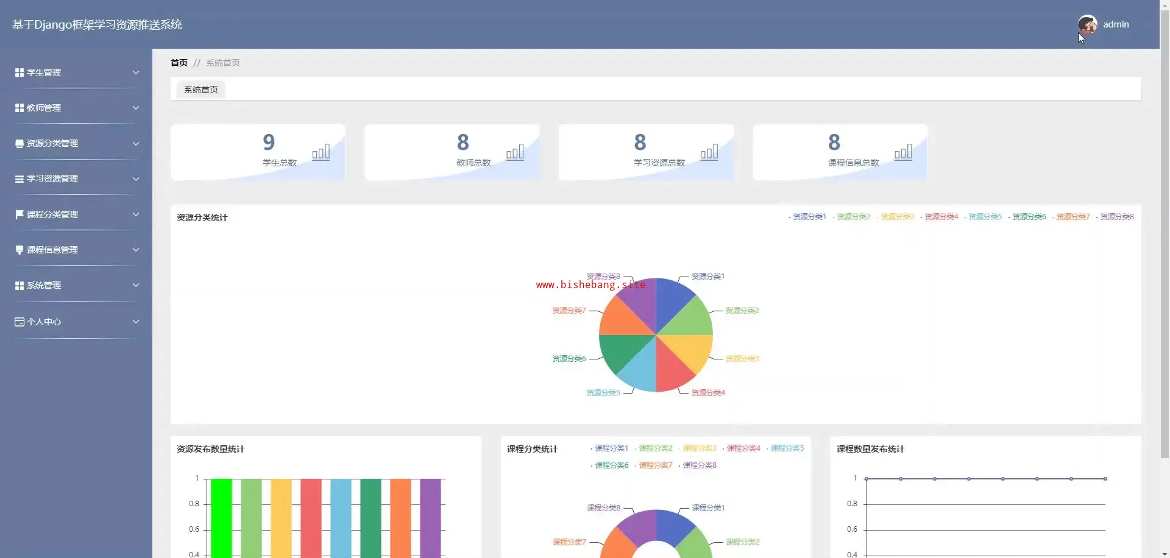Click the bar chart icon on 课程信息总数 card
This screenshot has width=1170, height=558.
pos(903,152)
